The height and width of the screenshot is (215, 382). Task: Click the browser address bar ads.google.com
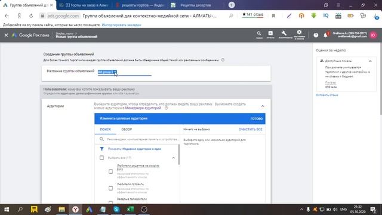(63, 16)
